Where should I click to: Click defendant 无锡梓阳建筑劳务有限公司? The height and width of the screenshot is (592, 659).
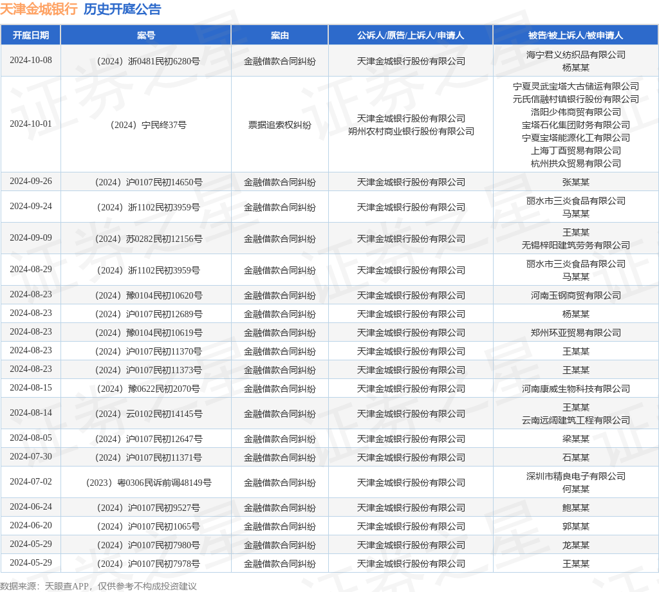tap(576, 245)
